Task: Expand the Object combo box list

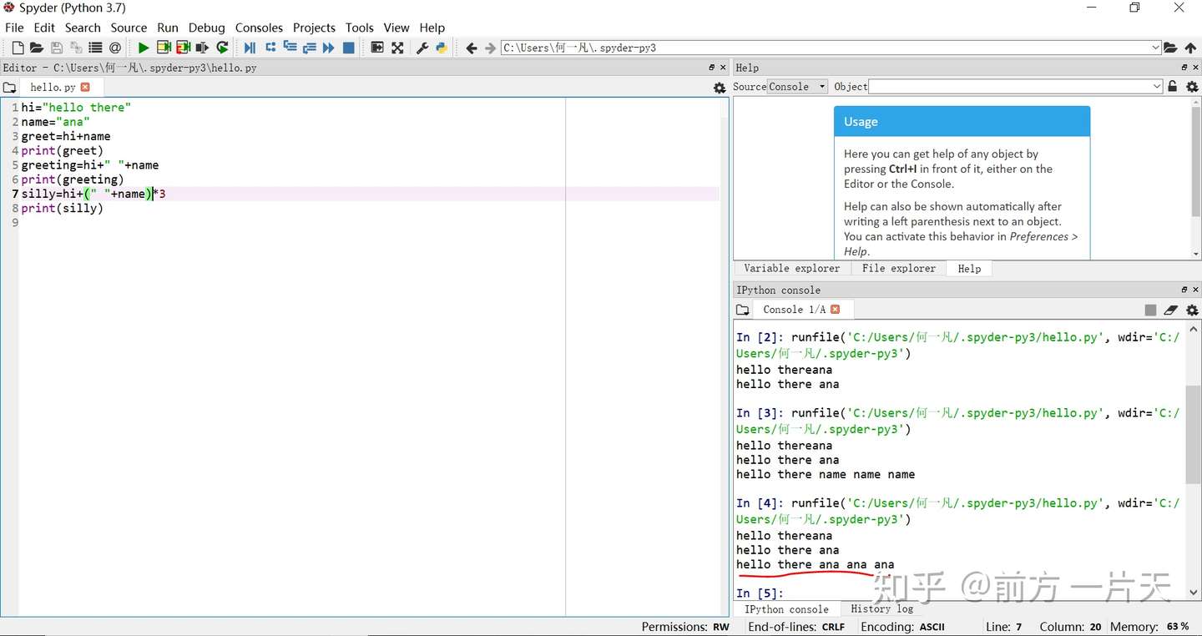Action: point(1156,87)
